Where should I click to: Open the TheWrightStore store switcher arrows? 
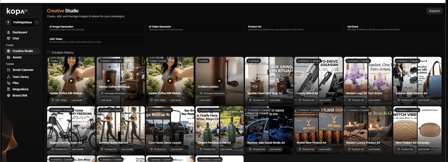coord(37,23)
